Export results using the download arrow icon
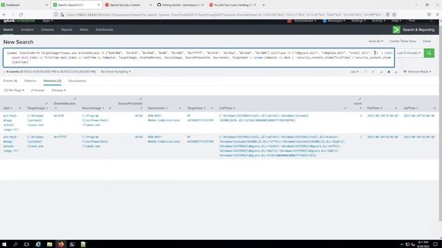Viewport: 442px width, 248px height. point(396,72)
